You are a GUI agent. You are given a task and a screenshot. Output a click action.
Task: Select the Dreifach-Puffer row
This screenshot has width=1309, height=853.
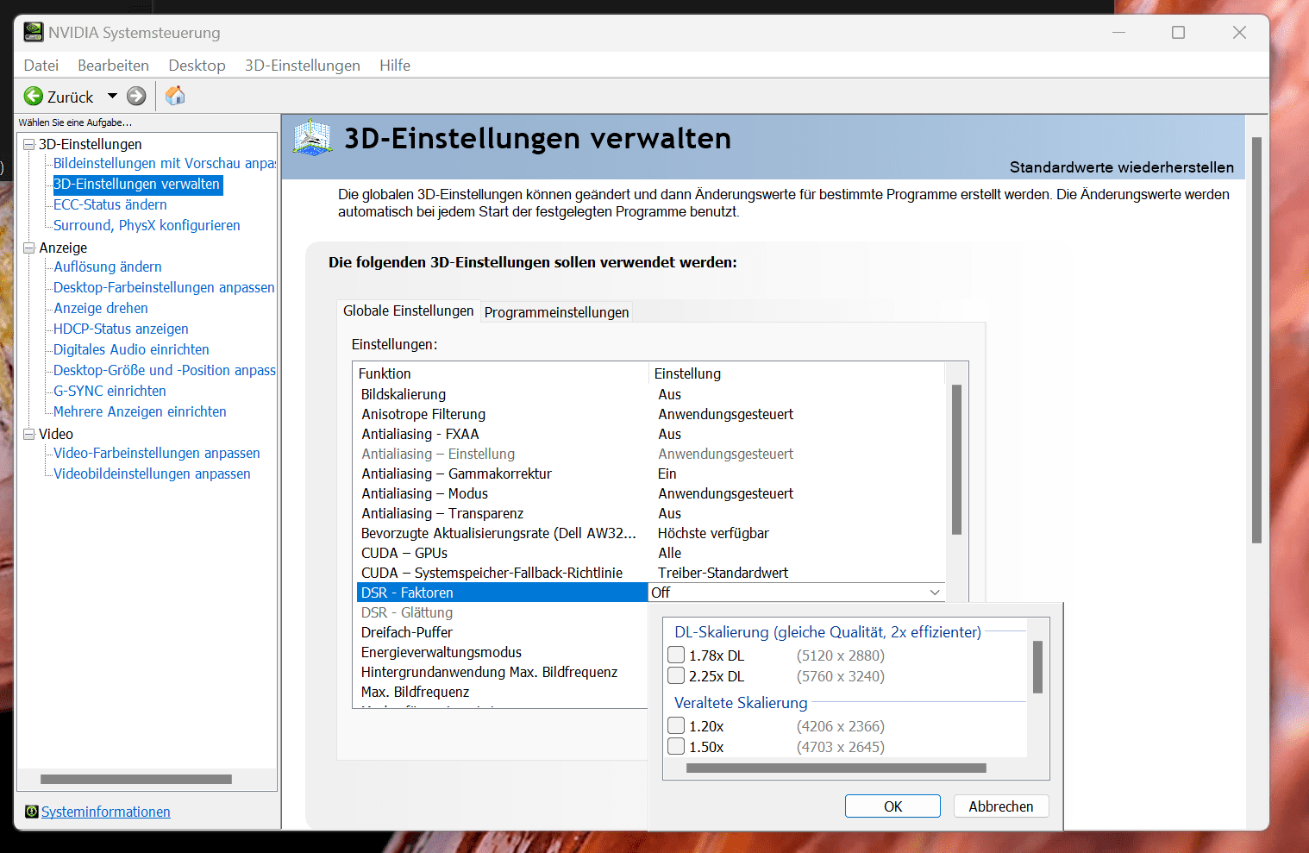pyautogui.click(x=502, y=632)
